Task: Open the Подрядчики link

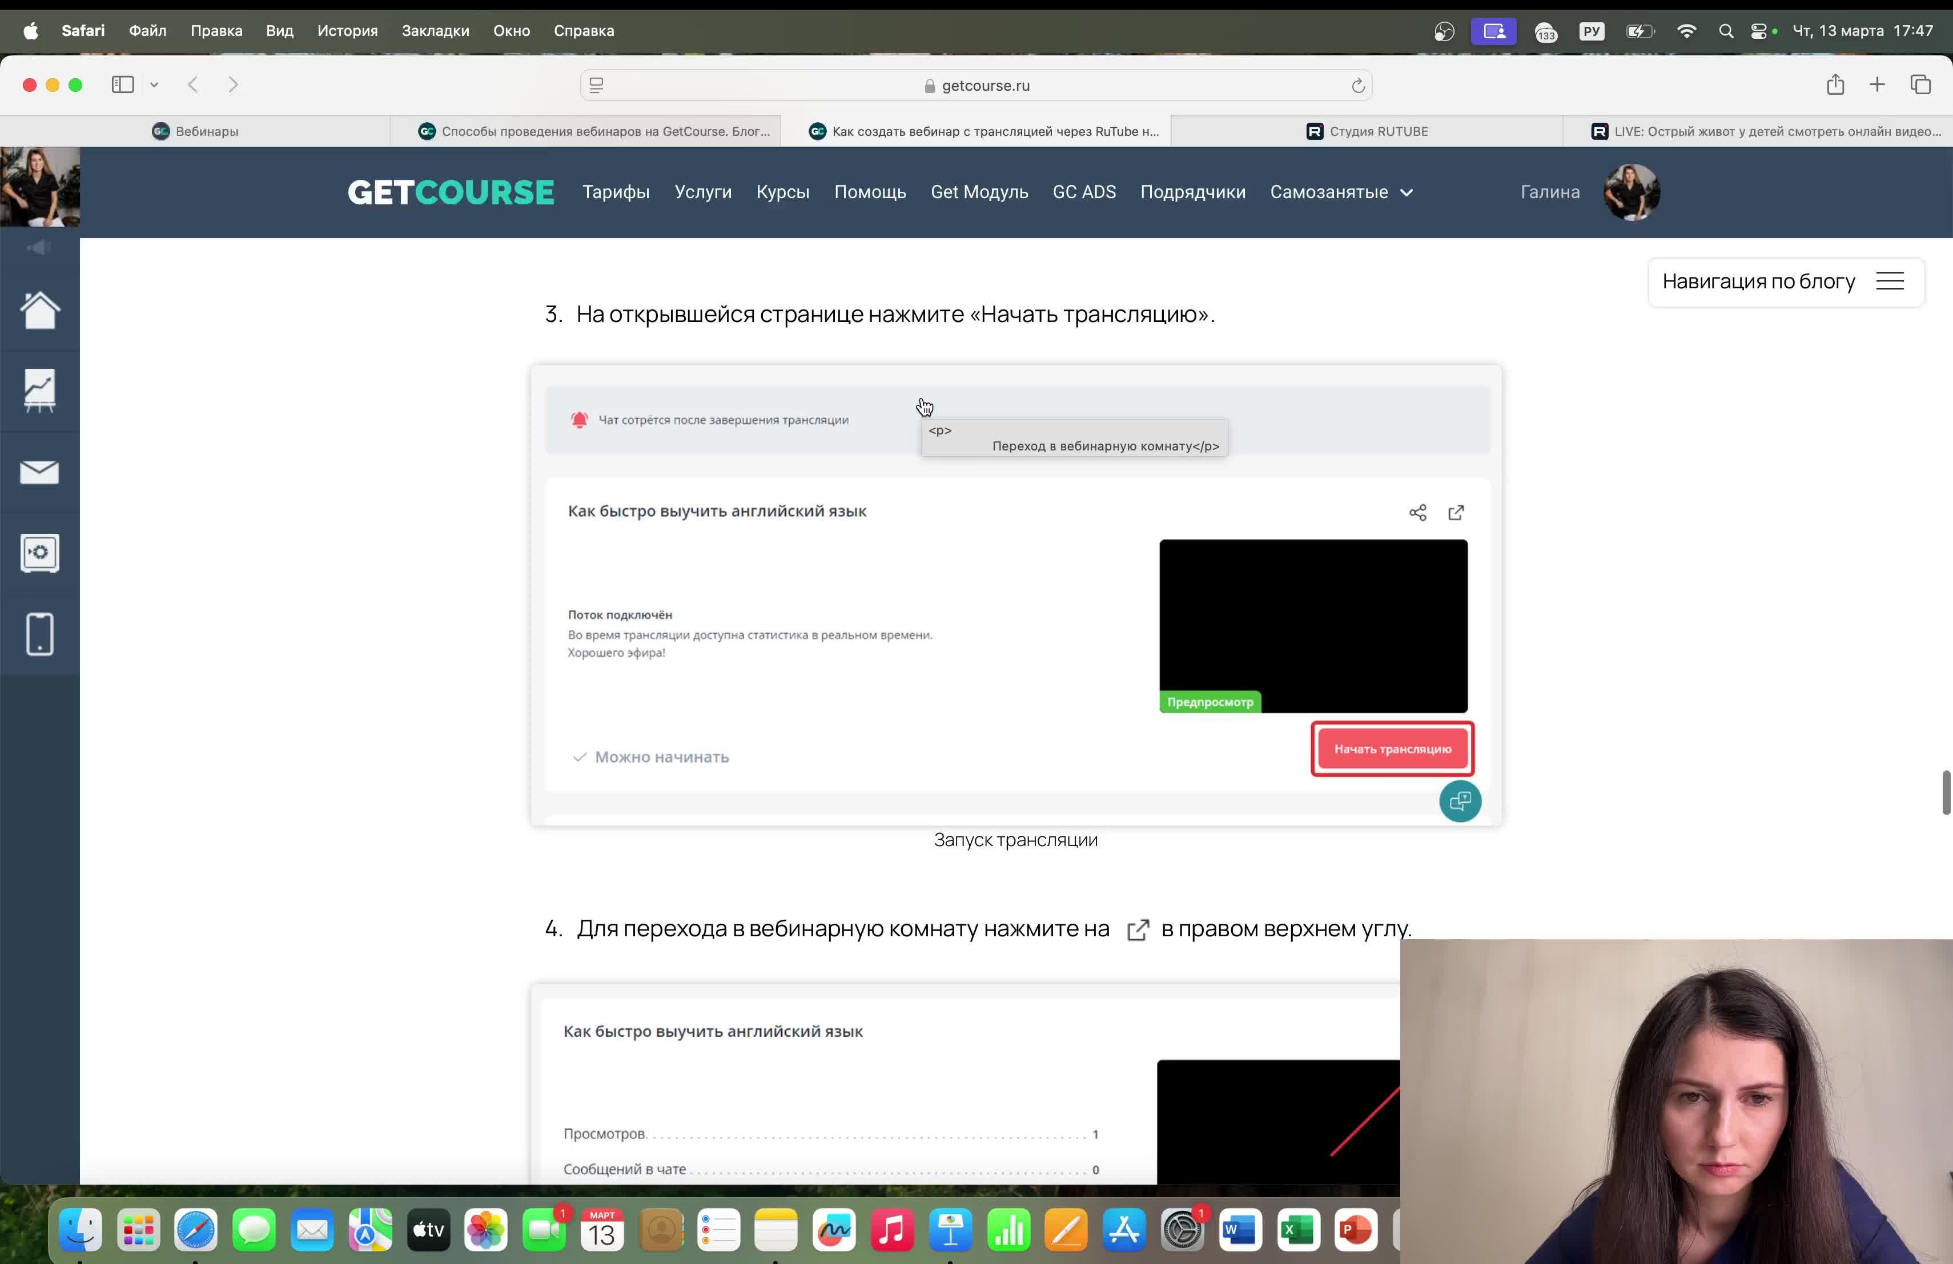Action: (x=1193, y=192)
